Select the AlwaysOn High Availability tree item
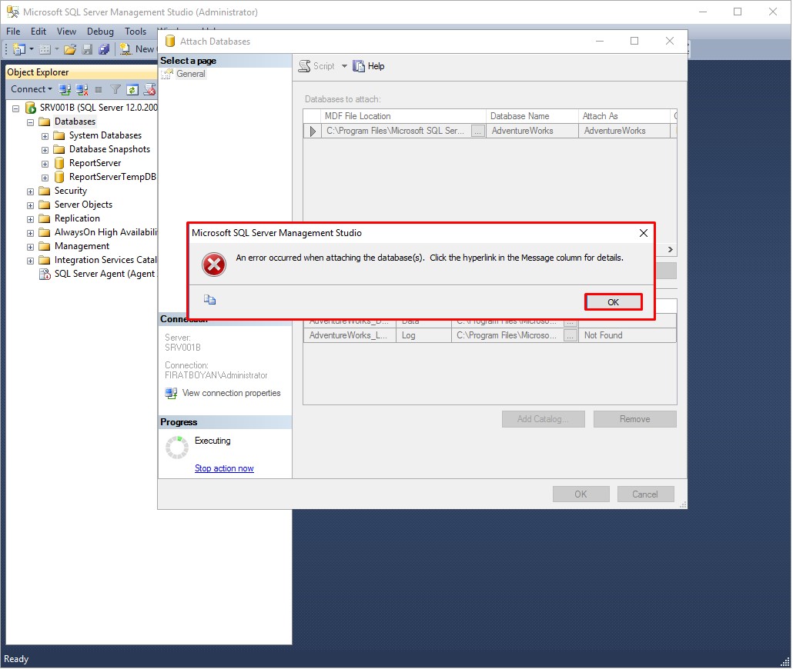Screen dimensions: 793x669 click(x=105, y=232)
